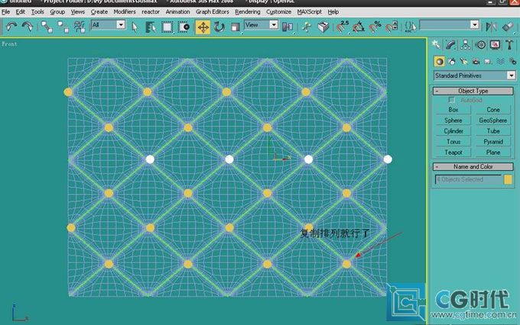520x325 pixels.
Task: Enable the AutoGrid checkbox
Action: click(x=451, y=100)
